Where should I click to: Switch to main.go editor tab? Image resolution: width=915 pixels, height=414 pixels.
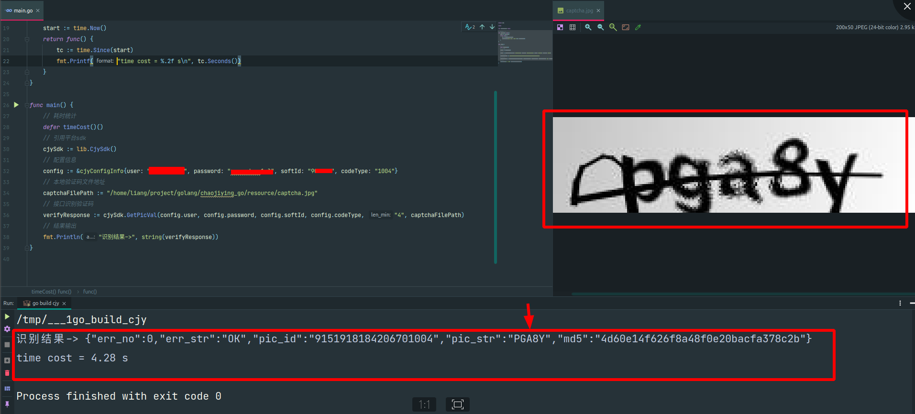point(22,11)
